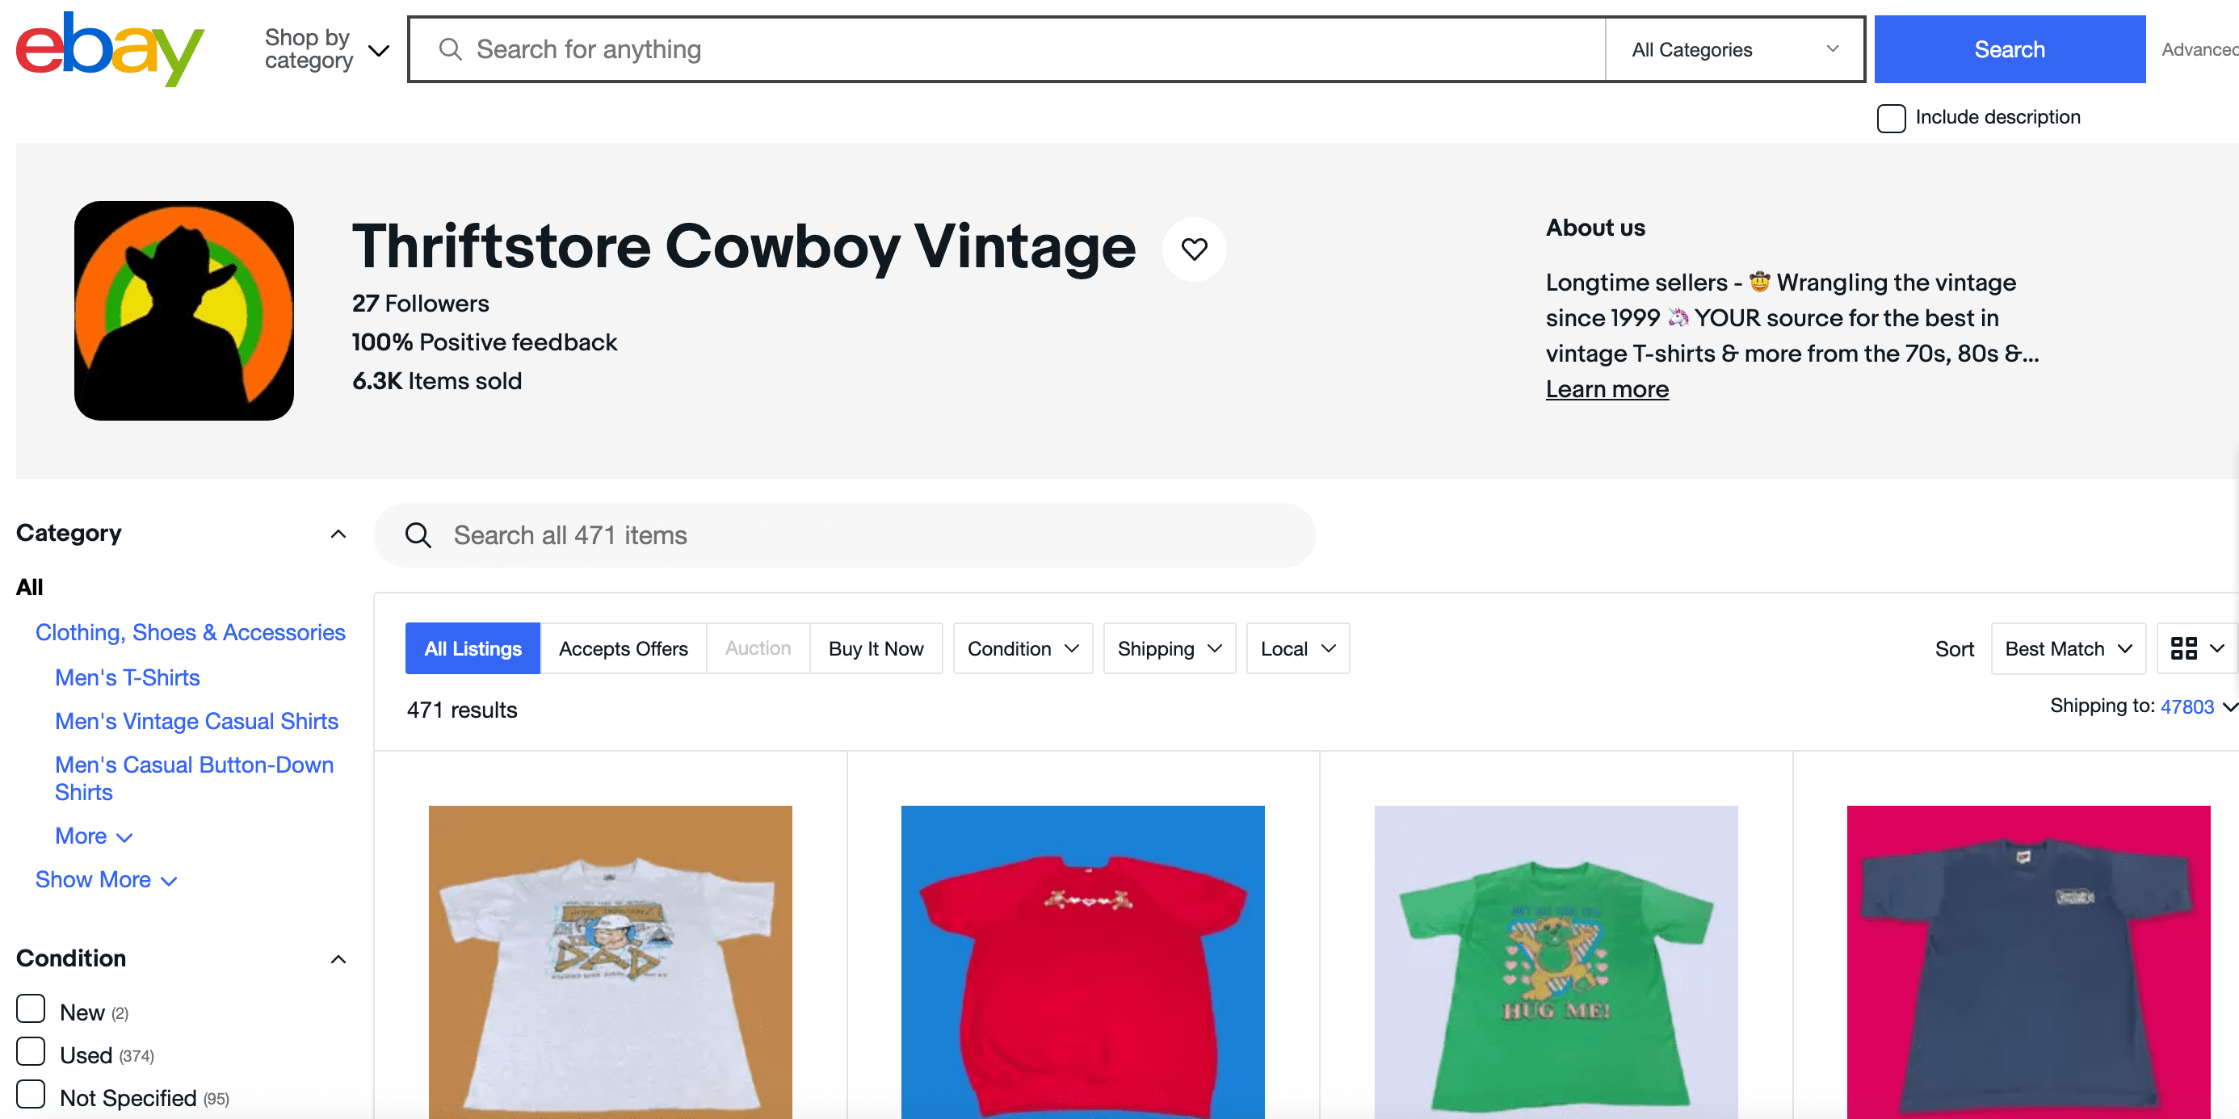Tick the Used condition checkbox
The width and height of the screenshot is (2239, 1119).
(x=31, y=1052)
